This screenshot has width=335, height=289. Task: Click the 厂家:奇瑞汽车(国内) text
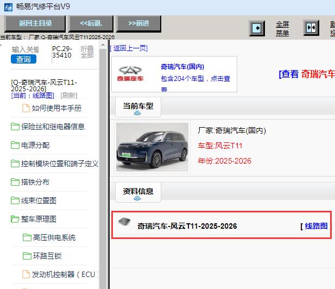(232, 130)
